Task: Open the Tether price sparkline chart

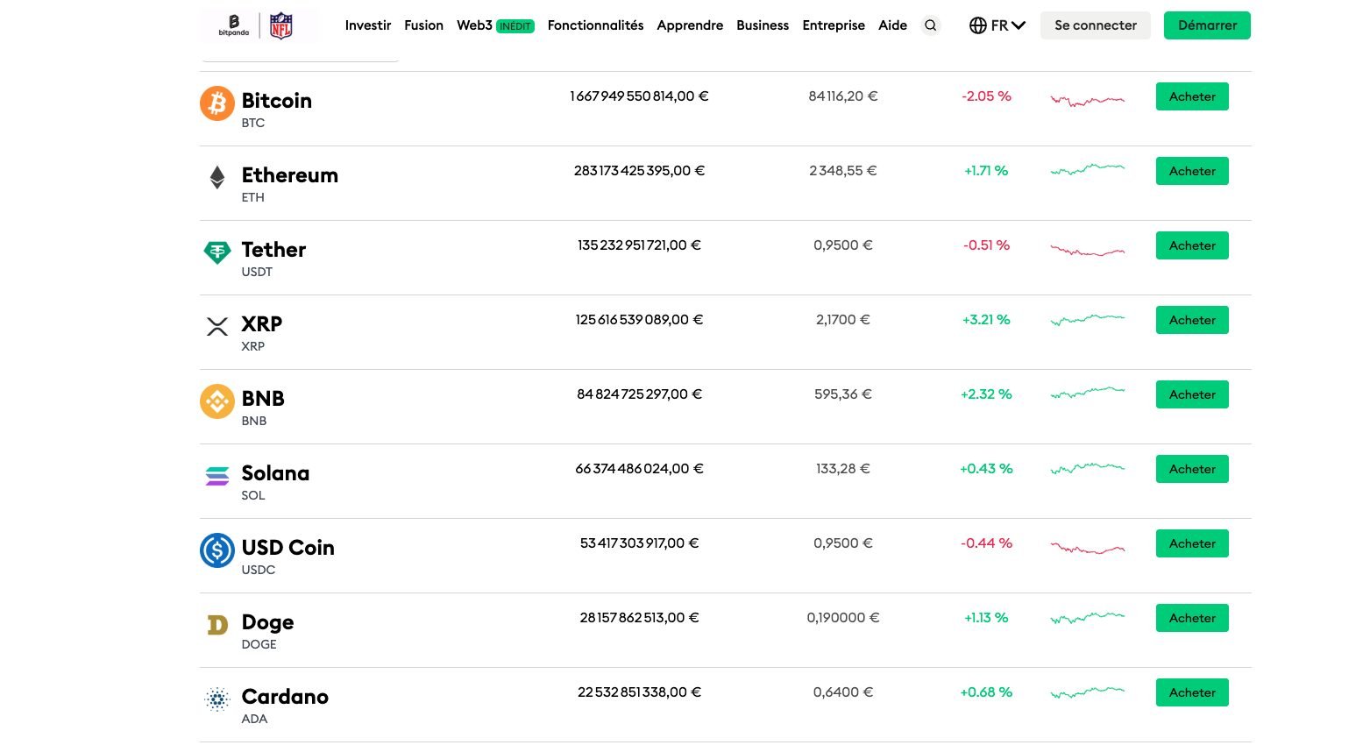Action: point(1088,251)
